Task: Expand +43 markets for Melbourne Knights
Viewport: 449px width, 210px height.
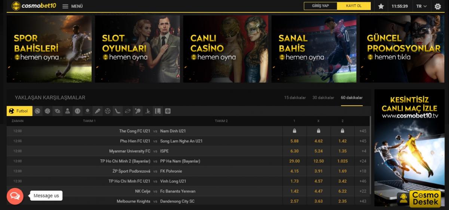Action: point(362,201)
